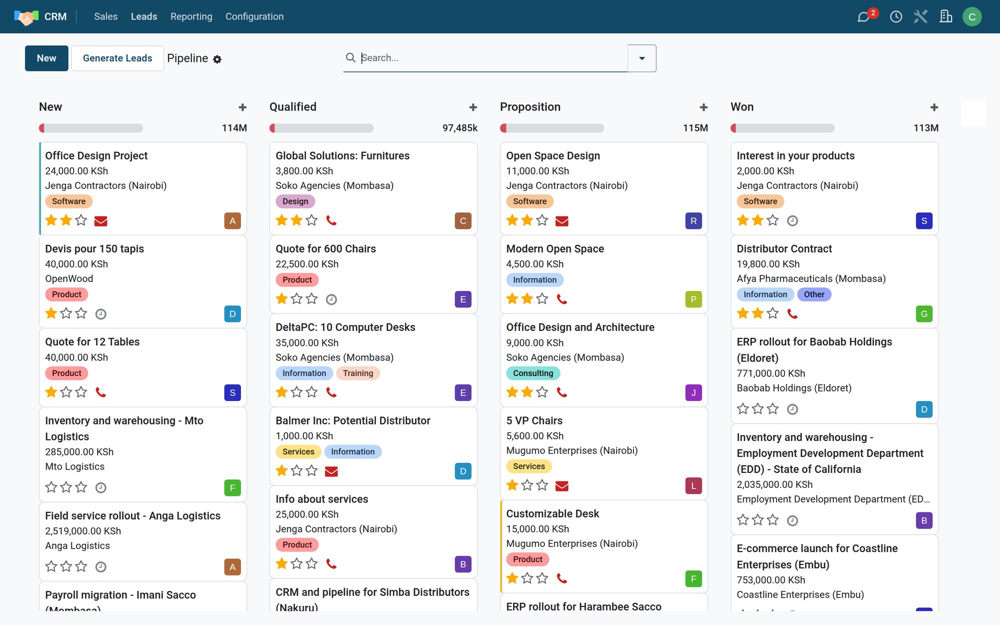Toggle search options dropdown arrow
The image size is (1000, 625).
pyautogui.click(x=642, y=58)
